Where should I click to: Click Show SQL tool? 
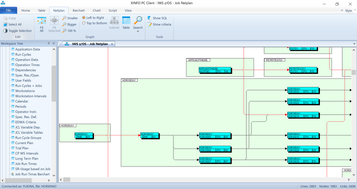[x=157, y=18]
